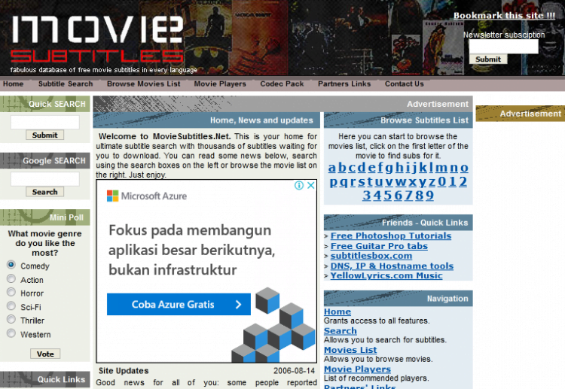Open DNS, IP & Hostname tools link
This screenshot has width=565, height=389.
coord(392,266)
